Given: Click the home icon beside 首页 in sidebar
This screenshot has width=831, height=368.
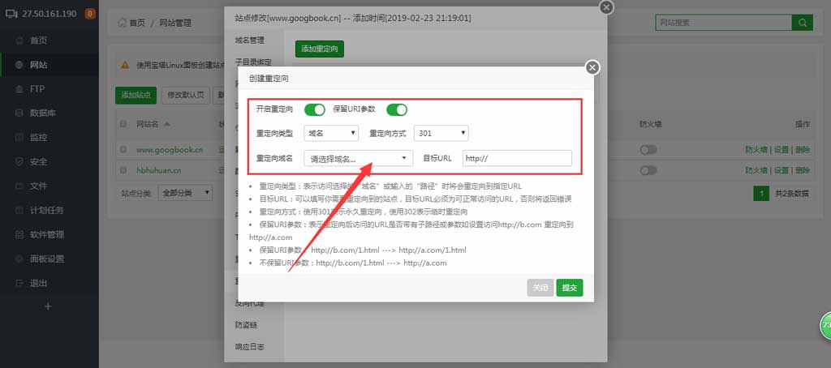Looking at the screenshot, I should click(x=19, y=41).
